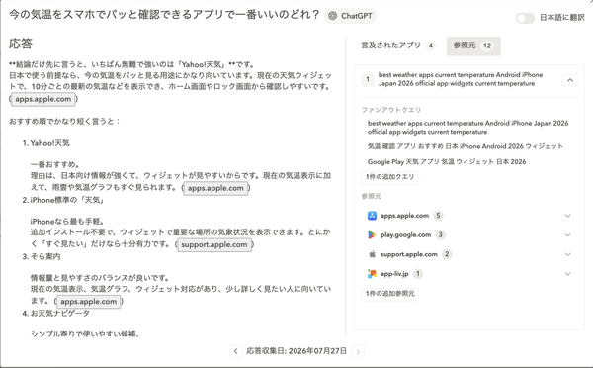Screen dimensions: 593x368
Task: Click the count badge 12 on 参照元
Action: click(487, 46)
